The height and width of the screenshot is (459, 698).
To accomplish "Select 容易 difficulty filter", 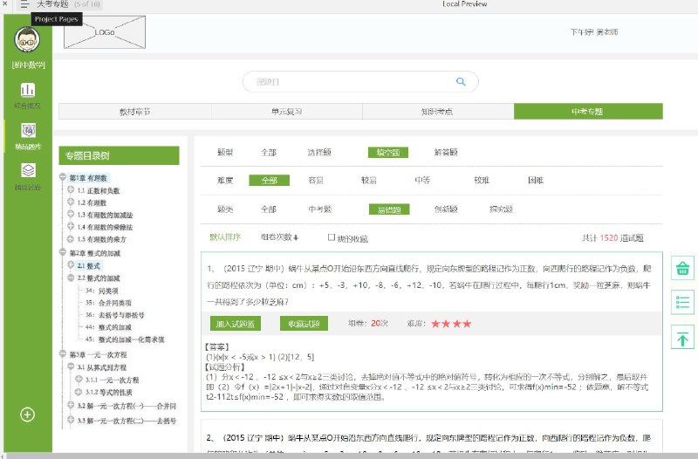I will point(316,181).
